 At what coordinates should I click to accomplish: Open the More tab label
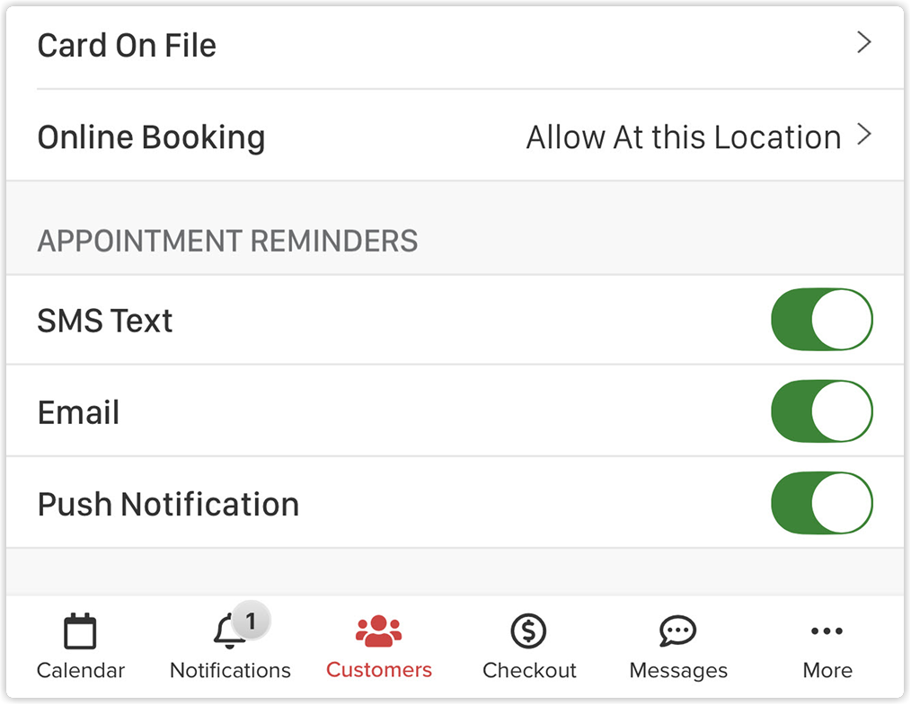(x=827, y=671)
